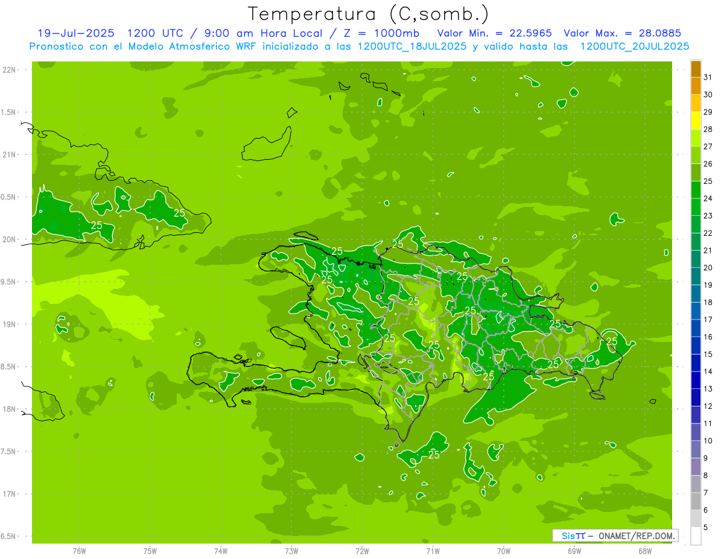This screenshot has width=724, height=559.
Task: Click the "74W" longitude label
Action: coord(221,551)
